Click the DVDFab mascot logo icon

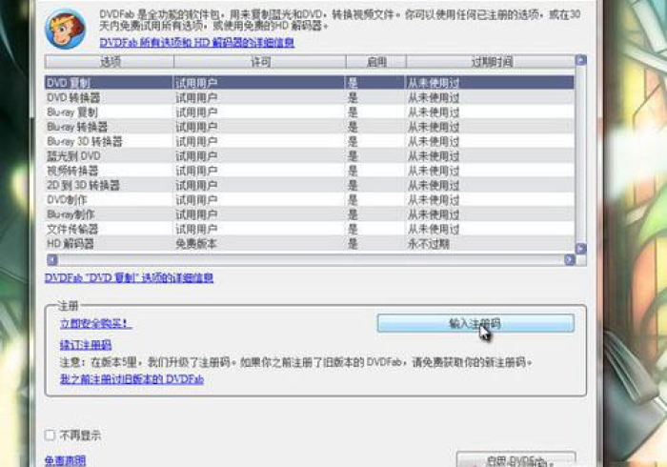65,27
